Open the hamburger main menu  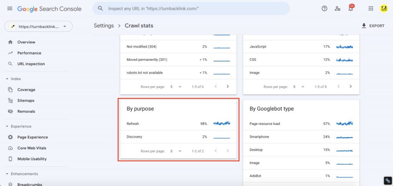pyautogui.click(x=10, y=8)
